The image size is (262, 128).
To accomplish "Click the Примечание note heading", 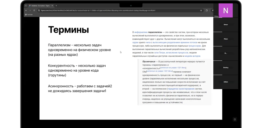I will pyautogui.click(x=149, y=61).
